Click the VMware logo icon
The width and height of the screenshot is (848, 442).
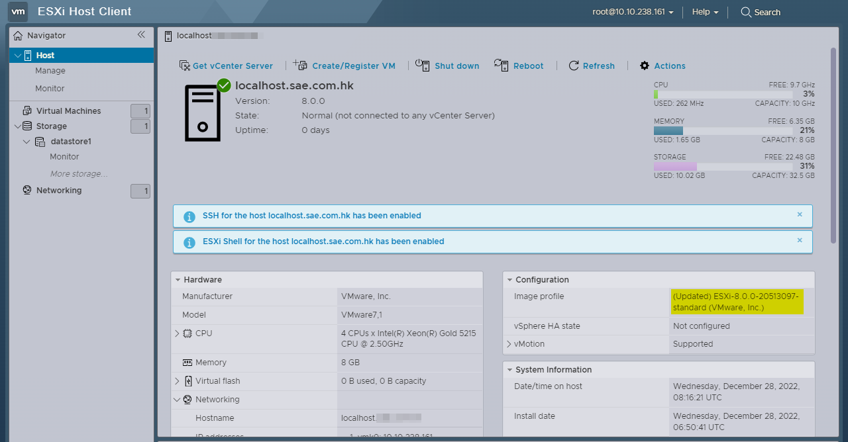point(18,11)
